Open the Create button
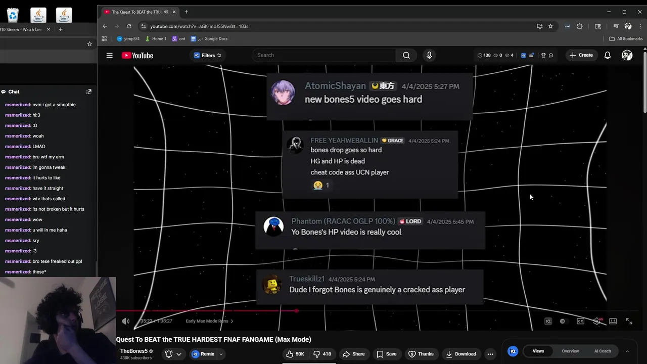 pos(581,55)
